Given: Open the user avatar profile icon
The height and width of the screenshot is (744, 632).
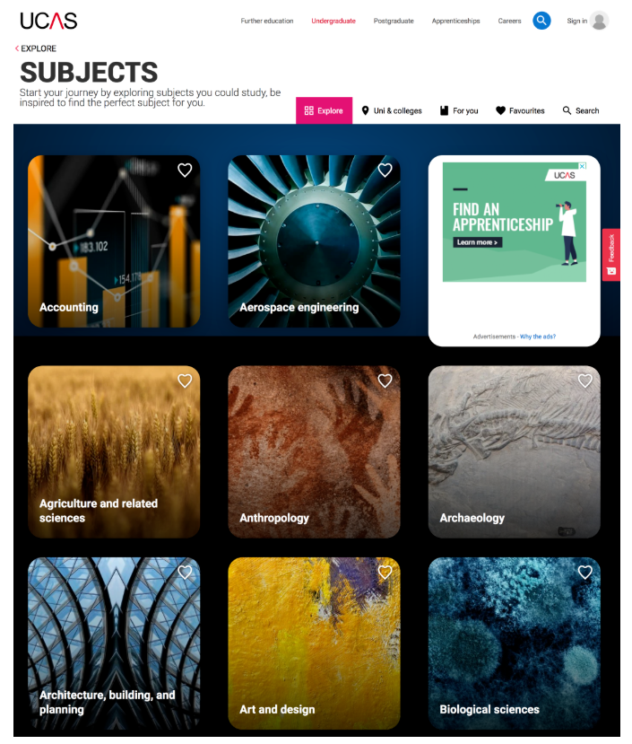Looking at the screenshot, I should pos(600,21).
